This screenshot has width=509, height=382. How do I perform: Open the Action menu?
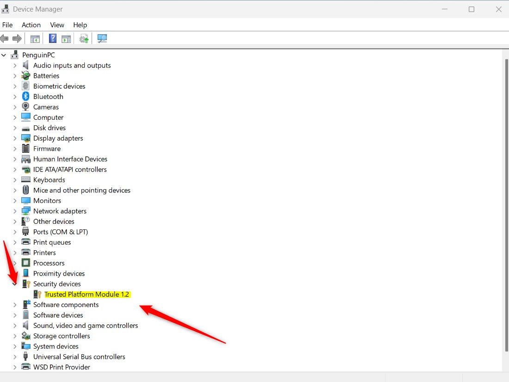coord(31,25)
